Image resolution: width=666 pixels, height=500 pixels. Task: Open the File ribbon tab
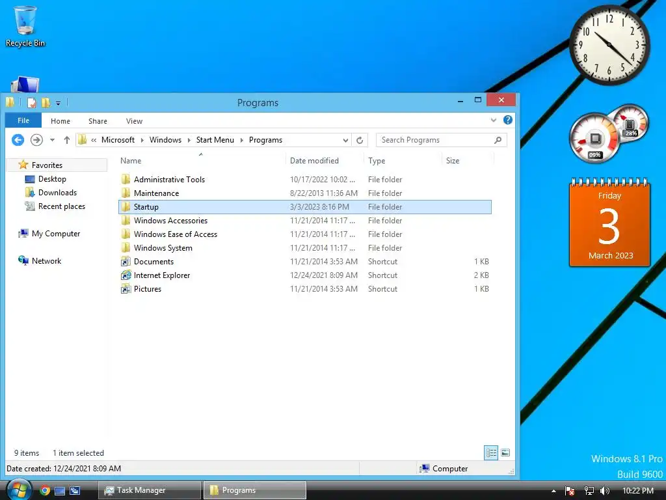tap(23, 120)
